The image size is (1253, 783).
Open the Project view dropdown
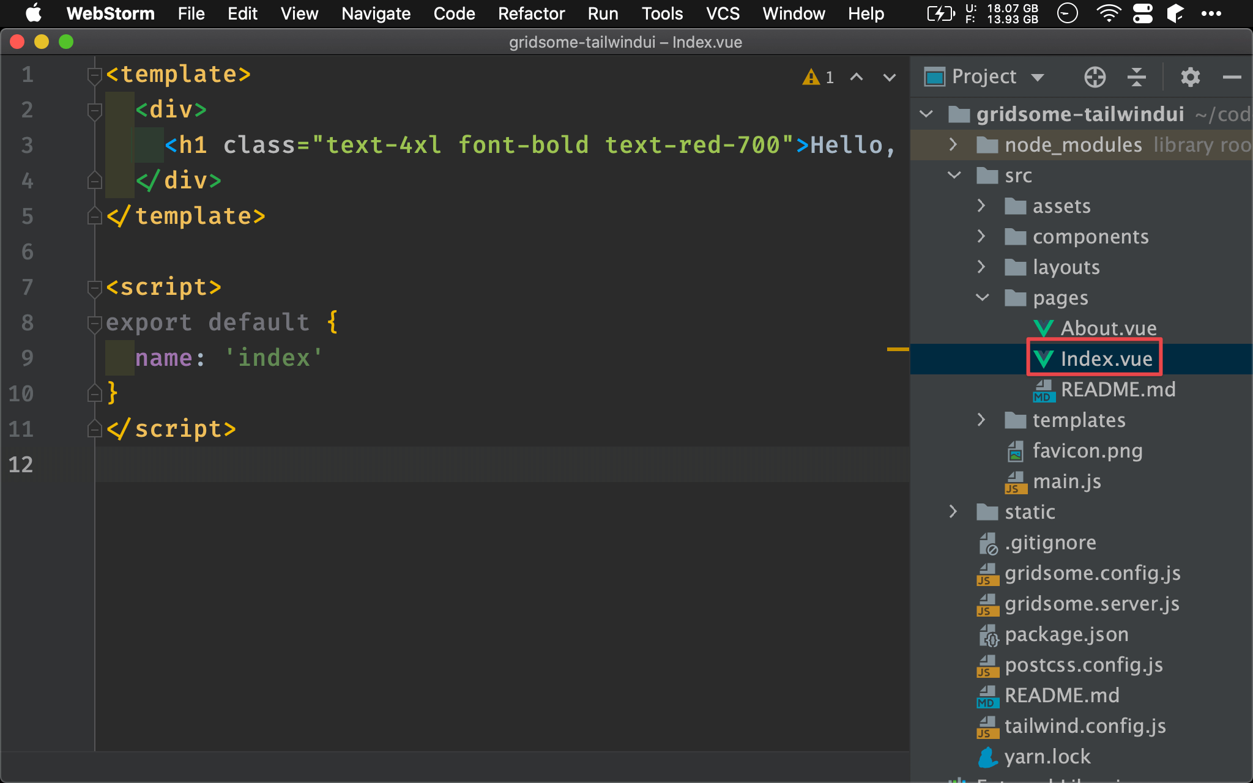point(1037,77)
